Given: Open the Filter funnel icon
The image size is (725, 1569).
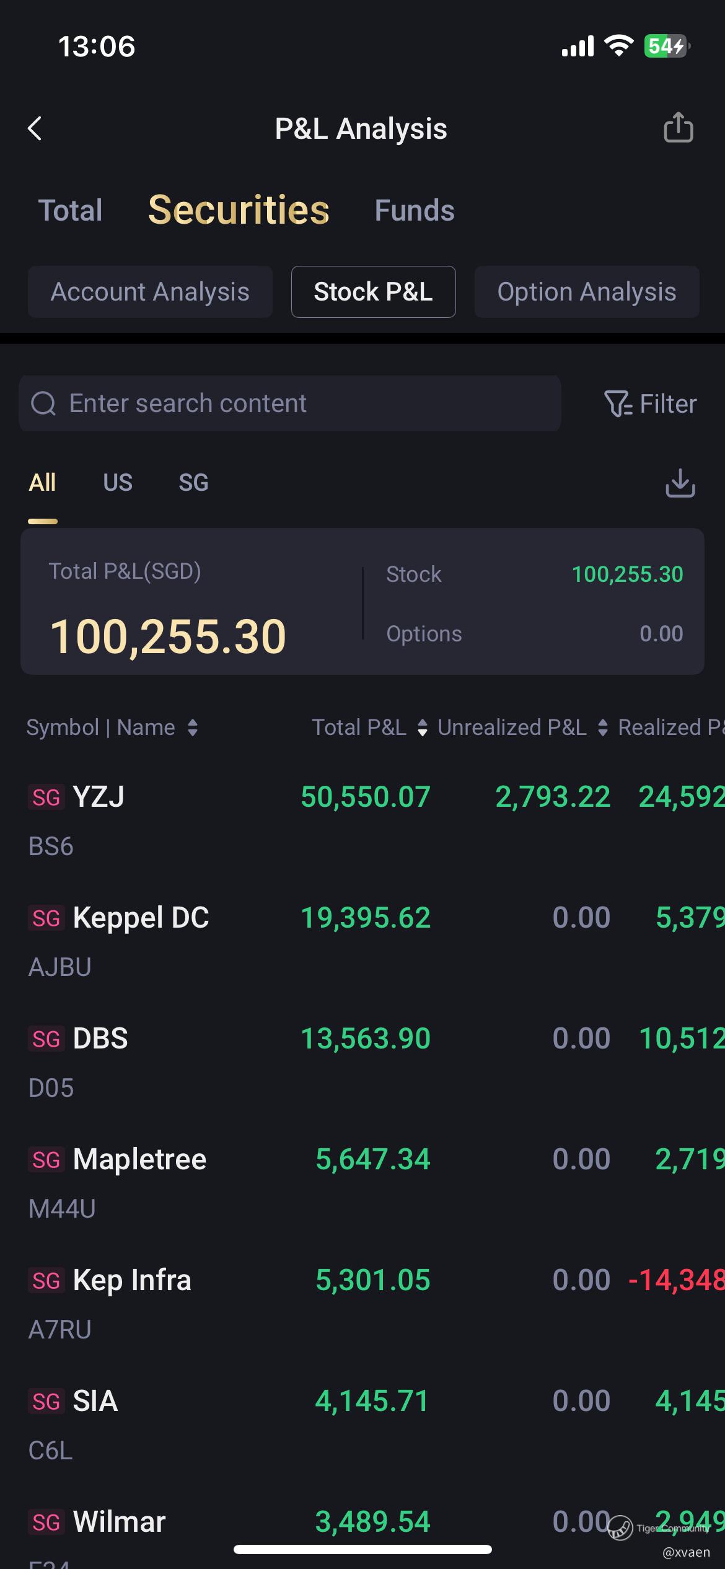Looking at the screenshot, I should point(617,404).
